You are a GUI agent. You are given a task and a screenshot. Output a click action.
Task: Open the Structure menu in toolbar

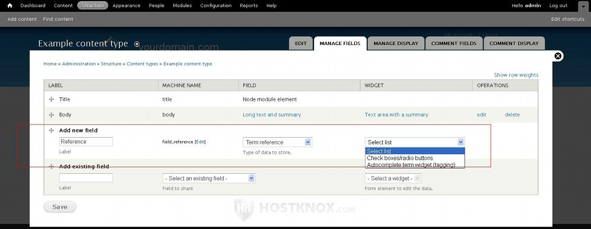pos(93,6)
